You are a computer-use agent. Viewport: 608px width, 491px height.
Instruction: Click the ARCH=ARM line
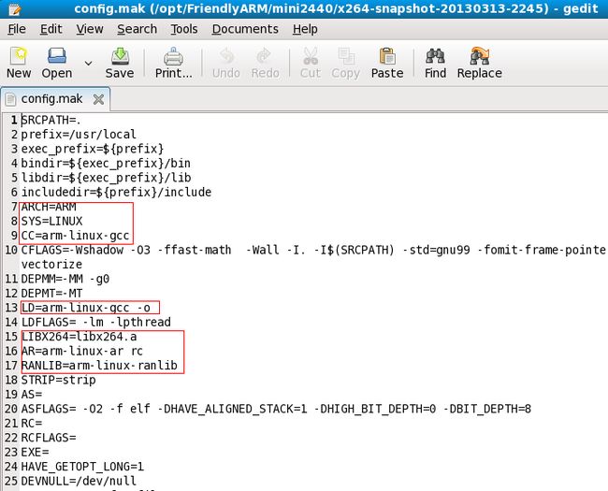coord(49,207)
